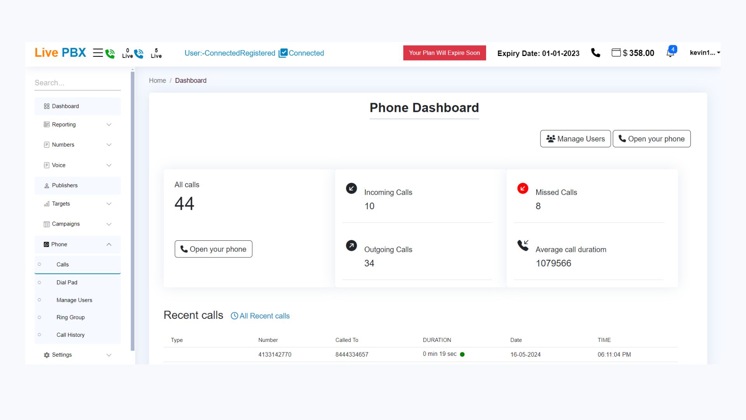The height and width of the screenshot is (420, 746).
Task: Click the Numbers sidebar icon
Action: (47, 145)
